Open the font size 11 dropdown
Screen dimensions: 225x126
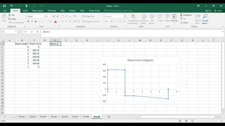pos(51,16)
